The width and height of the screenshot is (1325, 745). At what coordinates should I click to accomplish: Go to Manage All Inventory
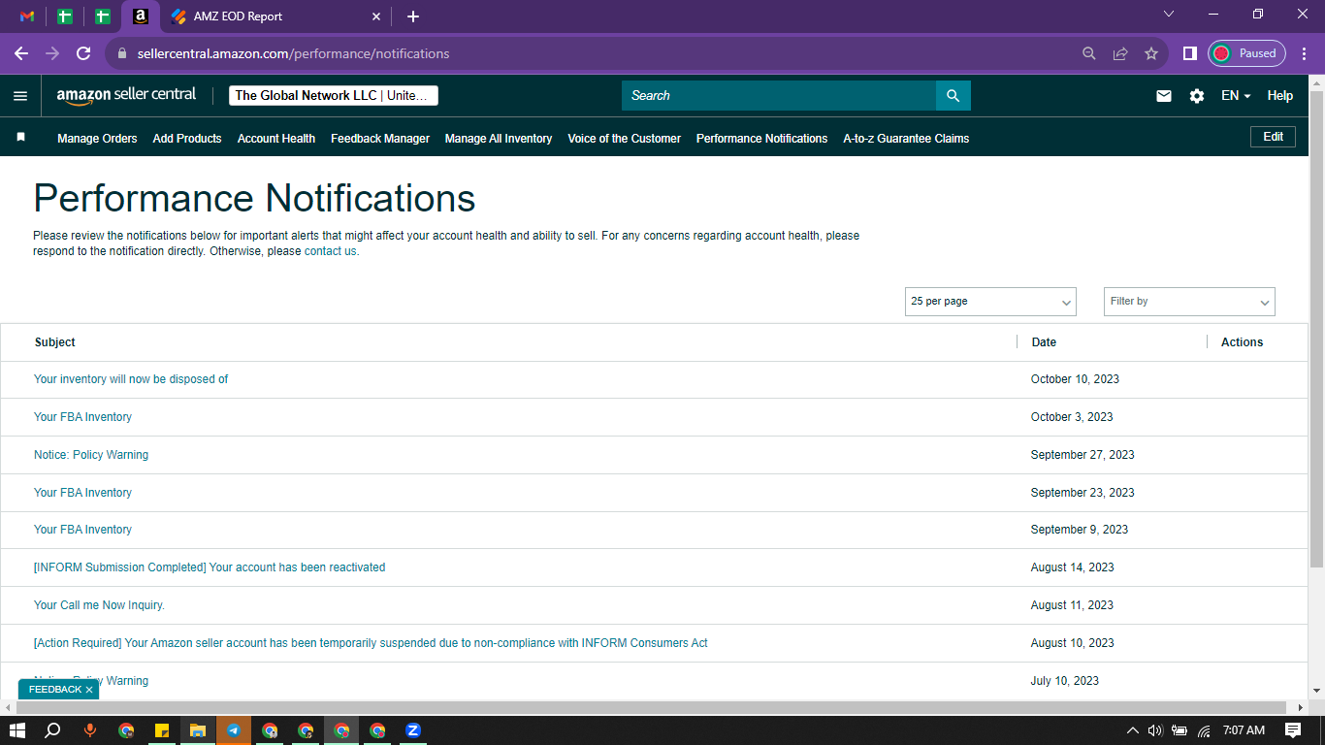click(499, 139)
